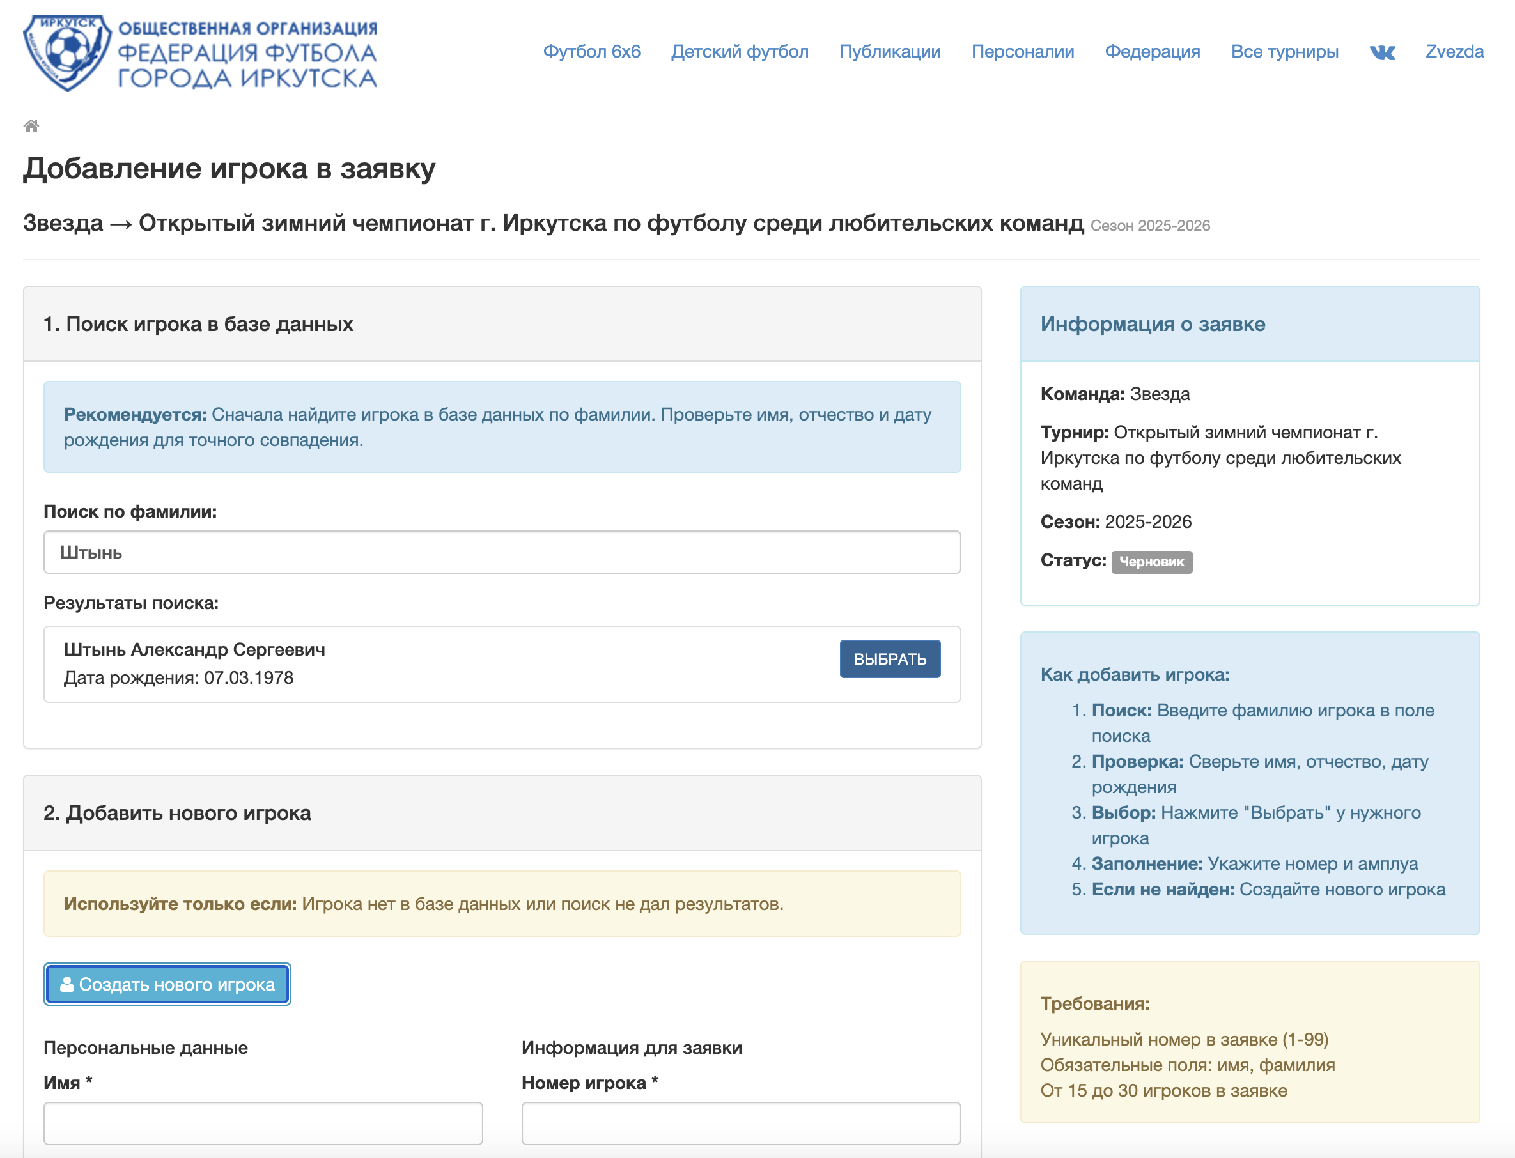Focus the surname search input field
This screenshot has width=1515, height=1158.
(x=501, y=552)
